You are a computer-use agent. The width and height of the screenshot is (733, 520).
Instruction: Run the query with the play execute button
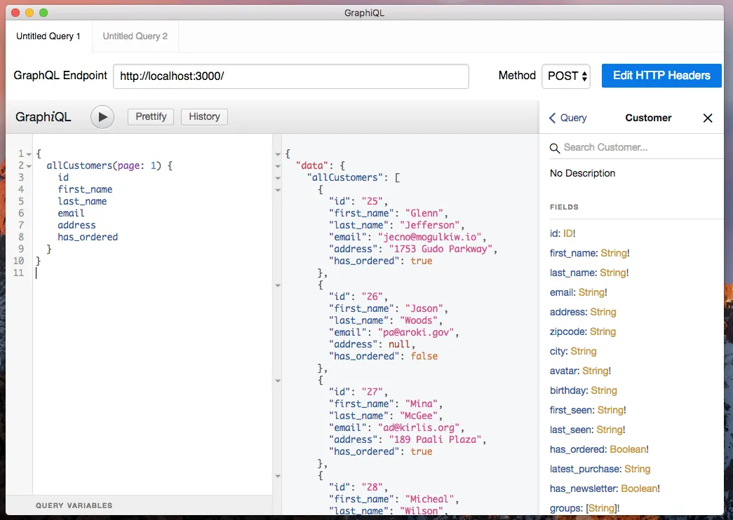coord(102,116)
